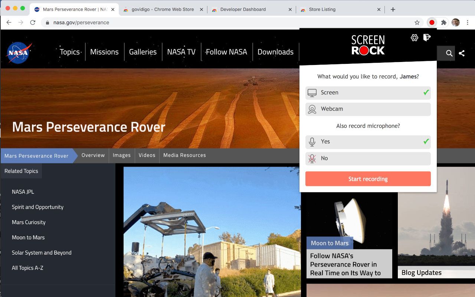475x297 pixels.
Task: Open the Chrome three-dot menu
Action: tap(467, 23)
